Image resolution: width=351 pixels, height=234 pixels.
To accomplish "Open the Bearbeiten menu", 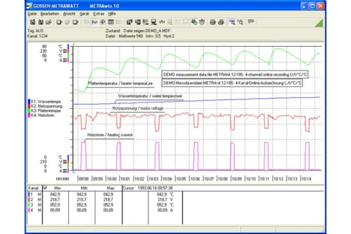I will click(50, 14).
